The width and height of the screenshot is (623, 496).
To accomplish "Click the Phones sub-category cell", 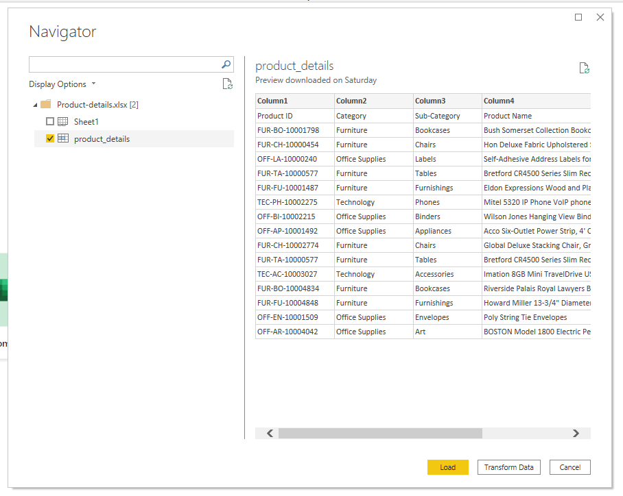I will [447, 202].
